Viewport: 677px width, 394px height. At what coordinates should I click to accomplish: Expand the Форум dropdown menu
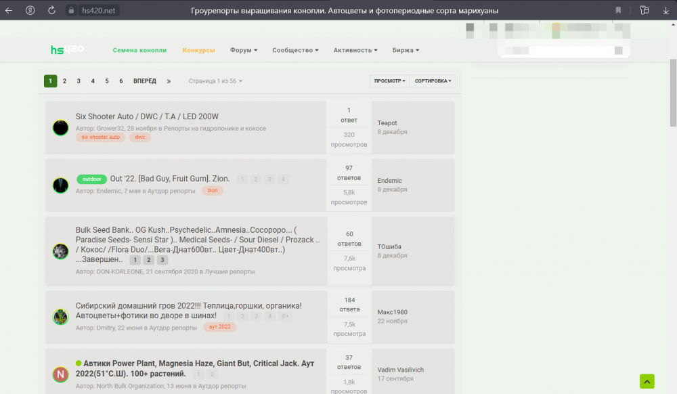244,50
